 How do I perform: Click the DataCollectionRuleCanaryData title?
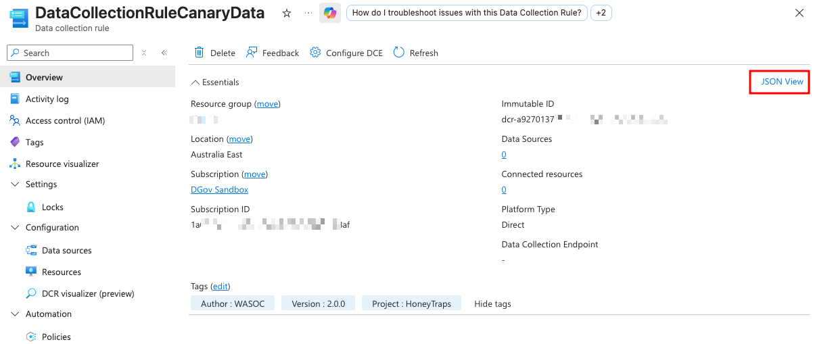pyautogui.click(x=149, y=13)
